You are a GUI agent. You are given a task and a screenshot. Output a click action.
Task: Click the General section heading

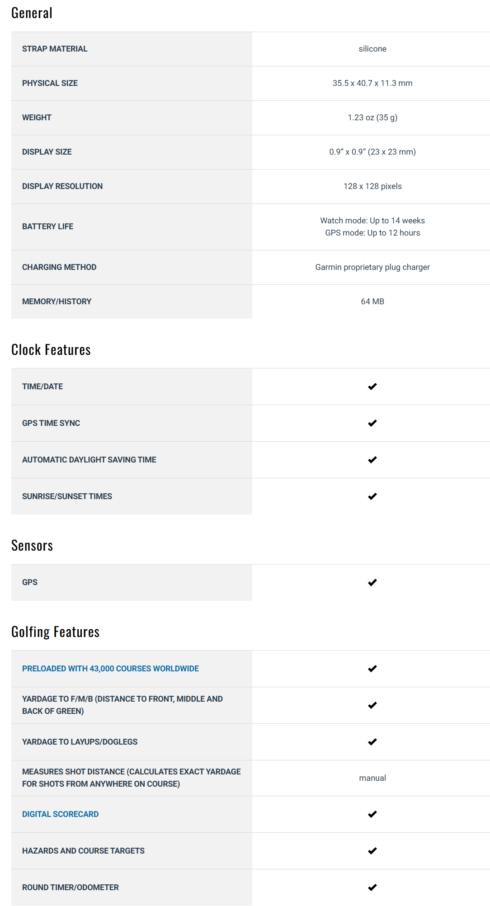pos(32,13)
